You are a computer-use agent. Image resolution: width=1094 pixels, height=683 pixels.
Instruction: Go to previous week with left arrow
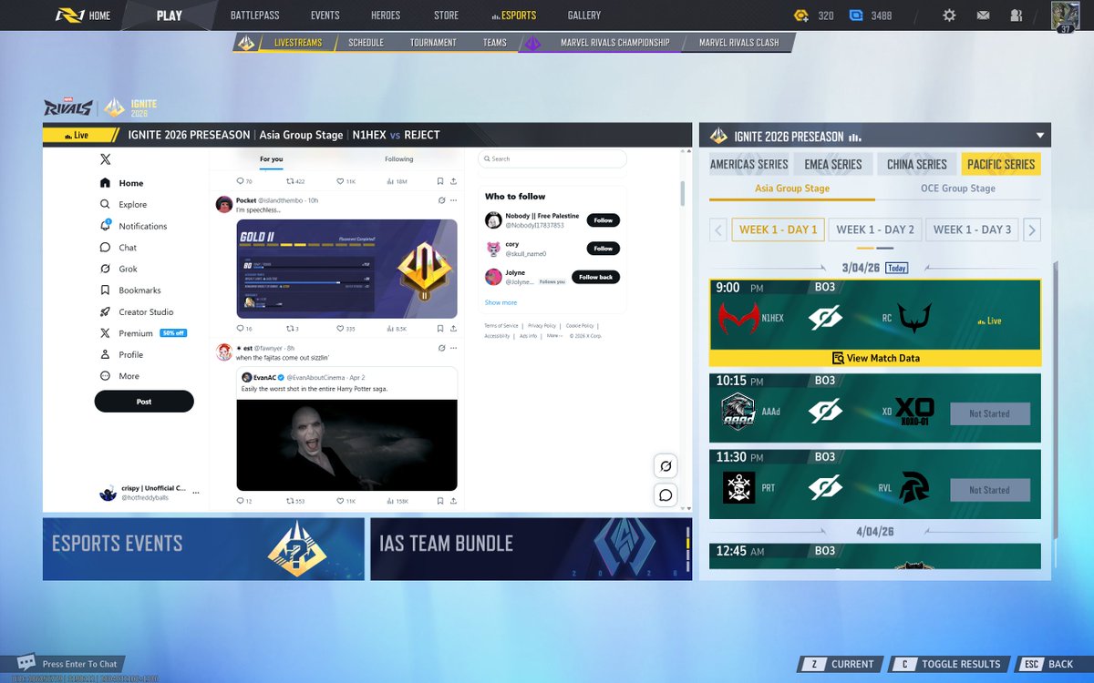point(717,229)
